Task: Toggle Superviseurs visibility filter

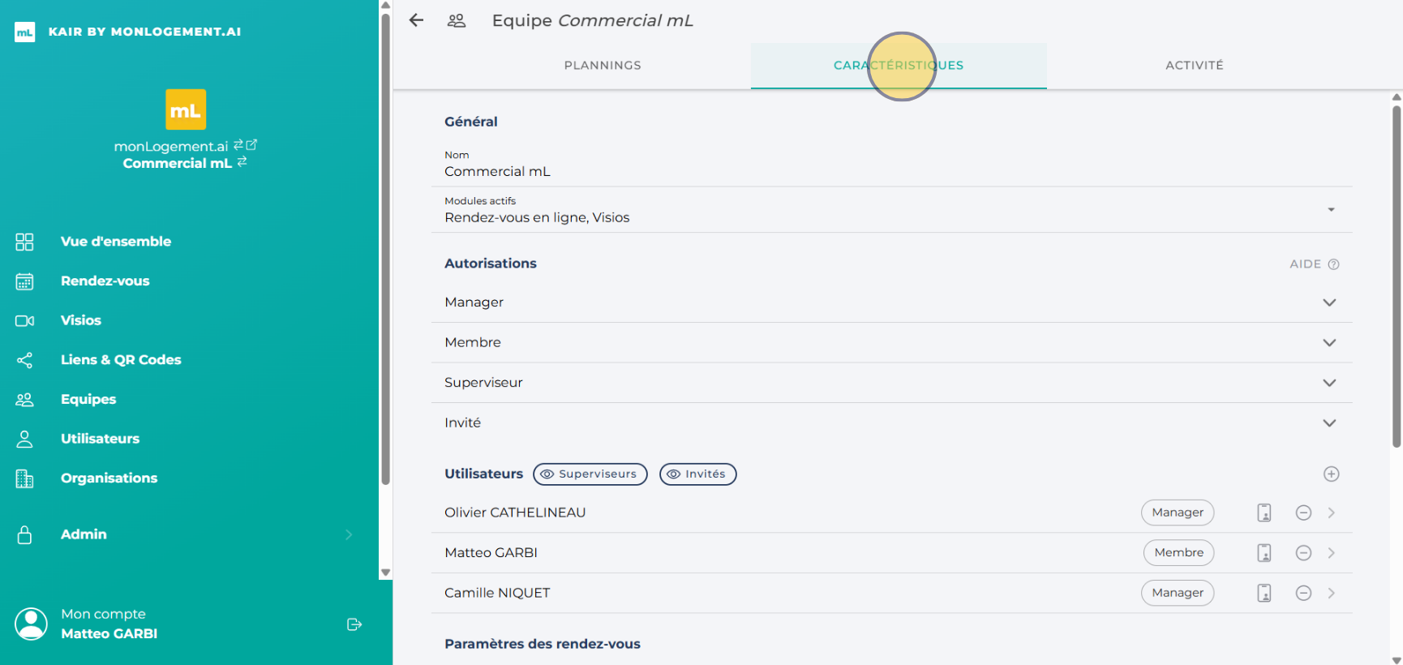Action: click(590, 474)
